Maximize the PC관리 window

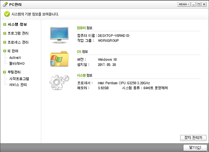point(199,4)
